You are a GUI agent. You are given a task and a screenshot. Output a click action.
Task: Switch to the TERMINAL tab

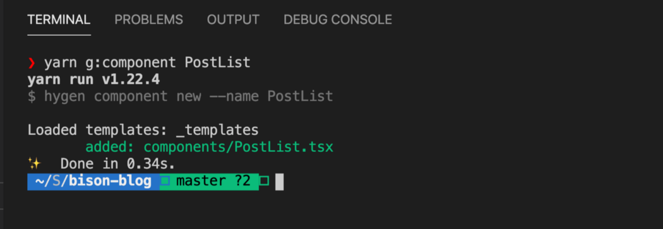[x=59, y=20]
